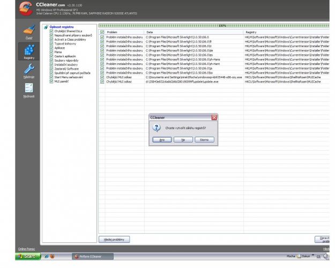Viewport: 335px width, 268px height.
Task: Close the CCleaner dialog with X
Action: point(214,117)
